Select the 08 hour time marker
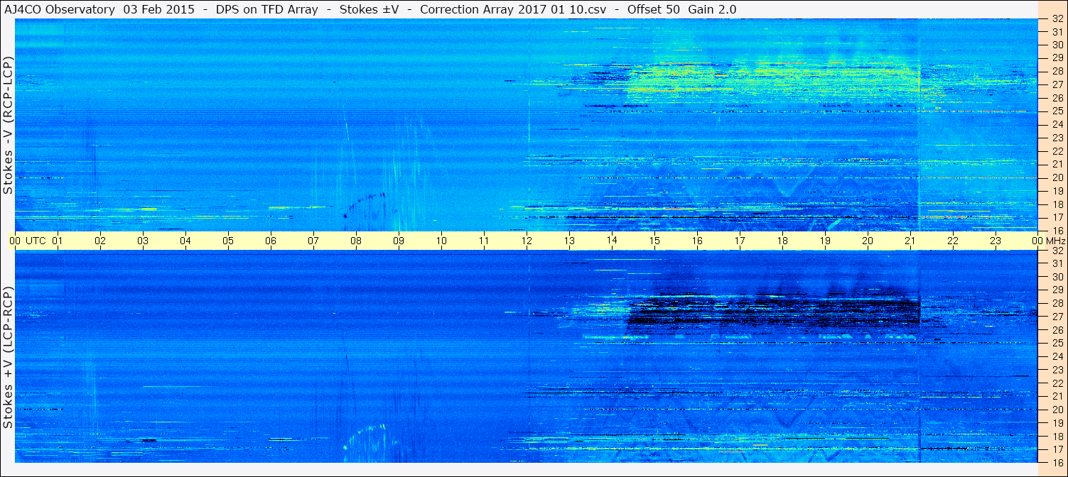The image size is (1068, 477). (356, 241)
